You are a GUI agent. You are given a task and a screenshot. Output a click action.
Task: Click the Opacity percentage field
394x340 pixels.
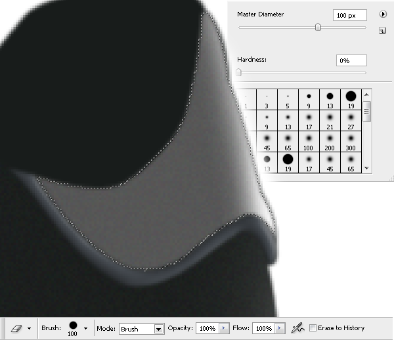[206, 328]
